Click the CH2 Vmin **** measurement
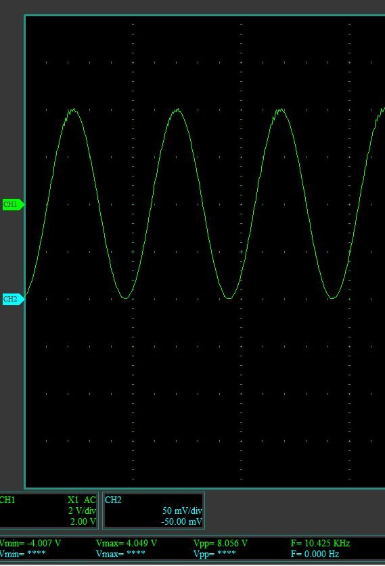385x566 pixels. tap(23, 554)
